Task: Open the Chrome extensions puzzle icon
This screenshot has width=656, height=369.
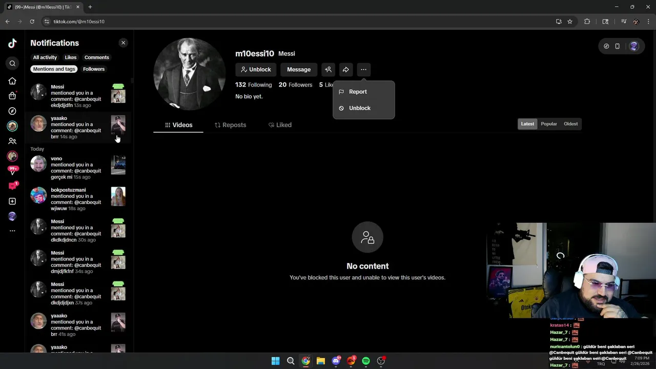Action: [587, 22]
